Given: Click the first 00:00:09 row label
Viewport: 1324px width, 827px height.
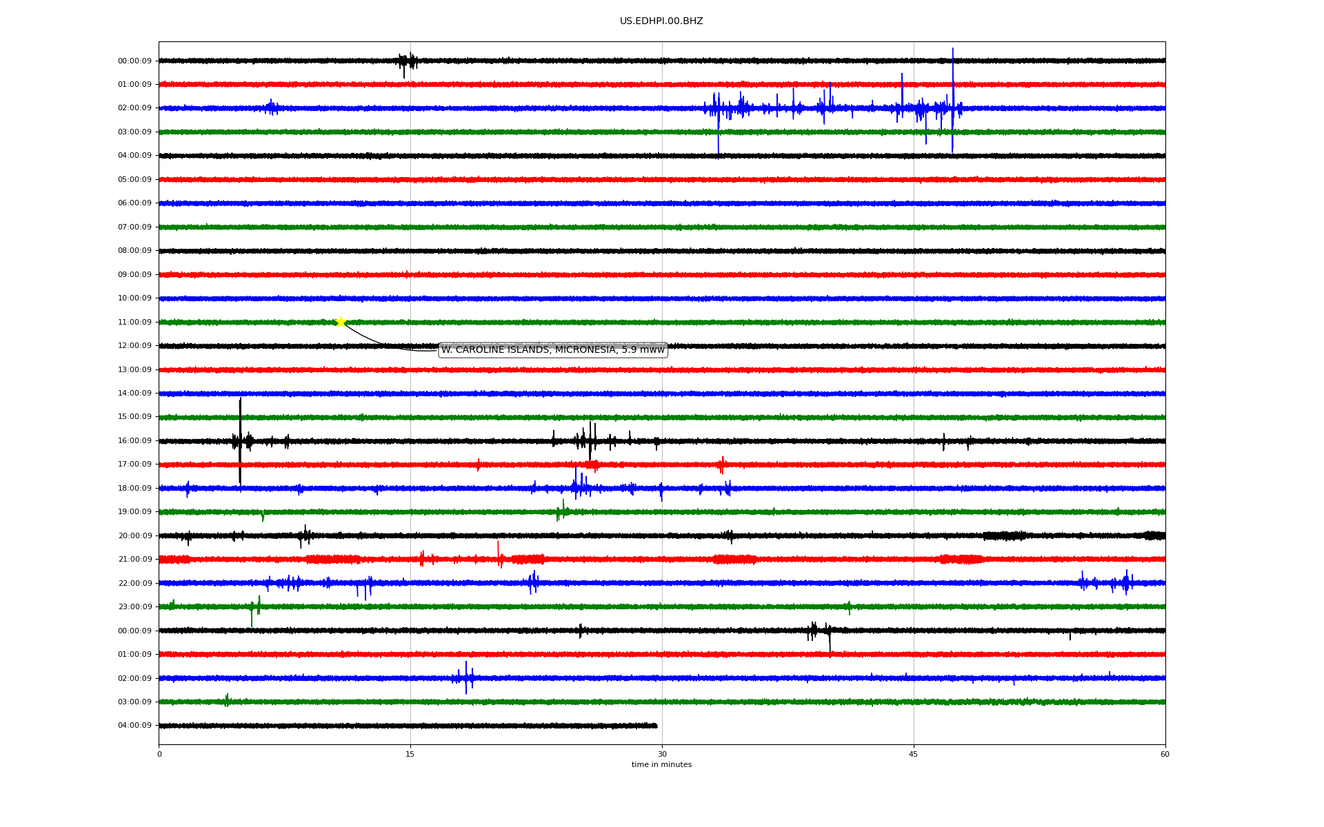Looking at the screenshot, I should [134, 61].
